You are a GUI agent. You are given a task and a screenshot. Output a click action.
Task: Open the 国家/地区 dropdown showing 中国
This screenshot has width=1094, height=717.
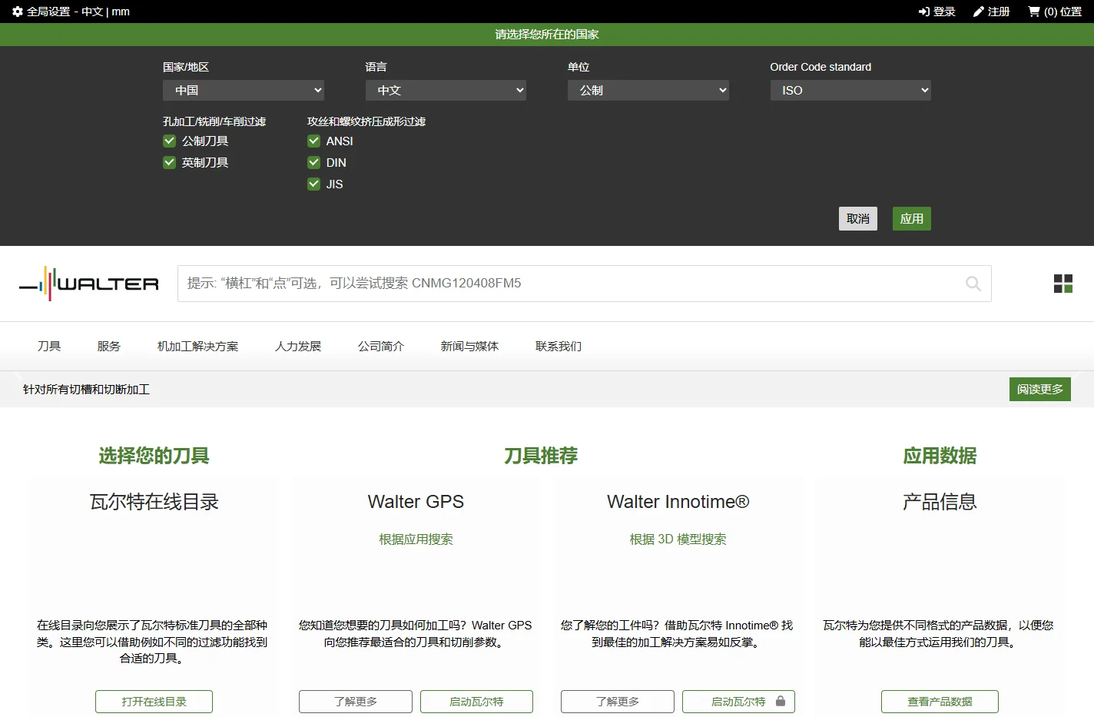244,90
